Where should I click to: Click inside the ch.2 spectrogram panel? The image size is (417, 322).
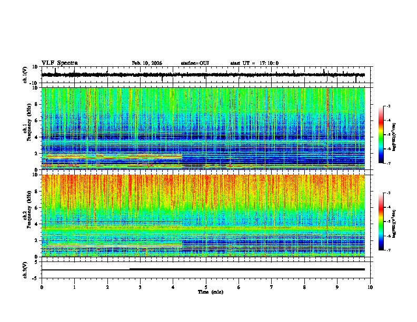click(x=203, y=216)
